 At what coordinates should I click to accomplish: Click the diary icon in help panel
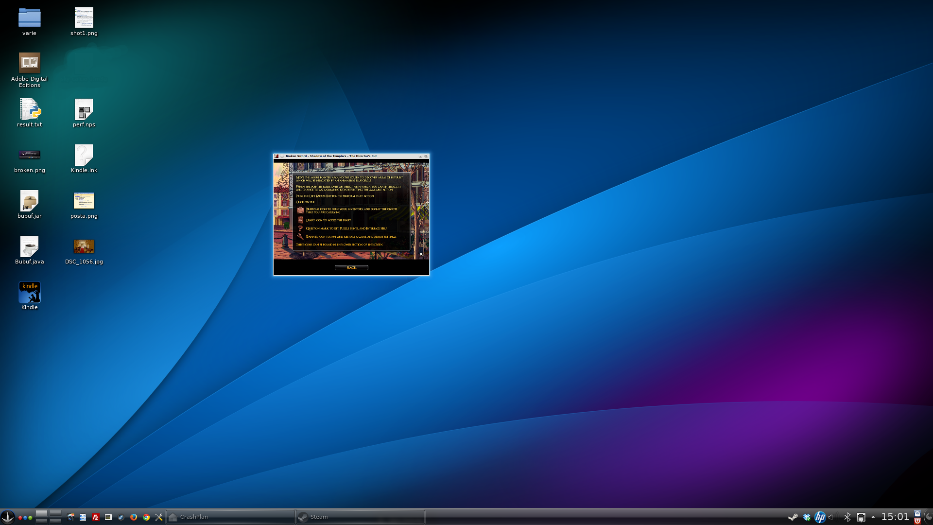point(300,220)
